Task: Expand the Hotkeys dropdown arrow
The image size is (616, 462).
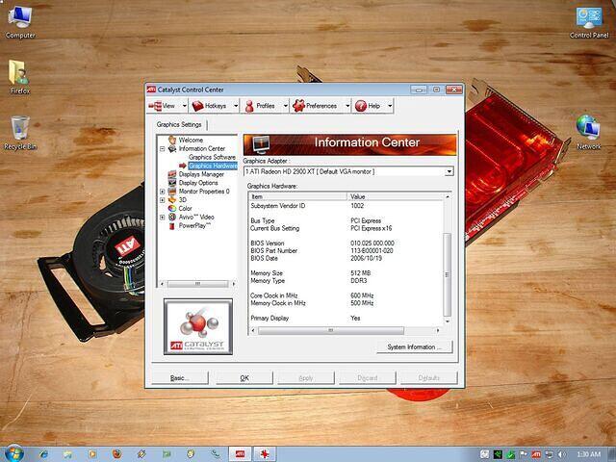Action: 236,106
